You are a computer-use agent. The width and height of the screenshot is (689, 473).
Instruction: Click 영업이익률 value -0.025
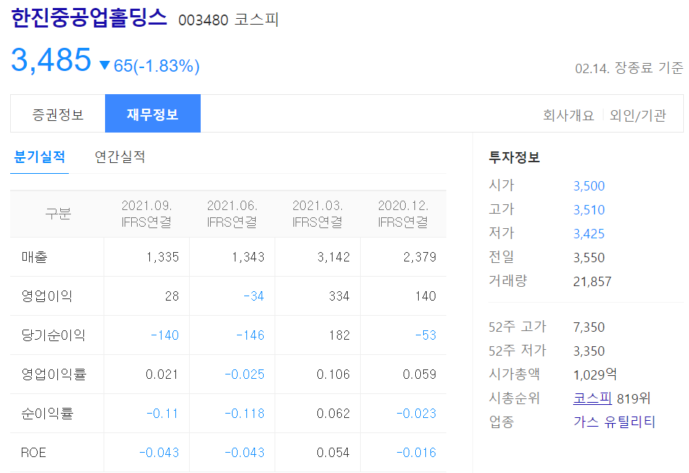(x=245, y=374)
